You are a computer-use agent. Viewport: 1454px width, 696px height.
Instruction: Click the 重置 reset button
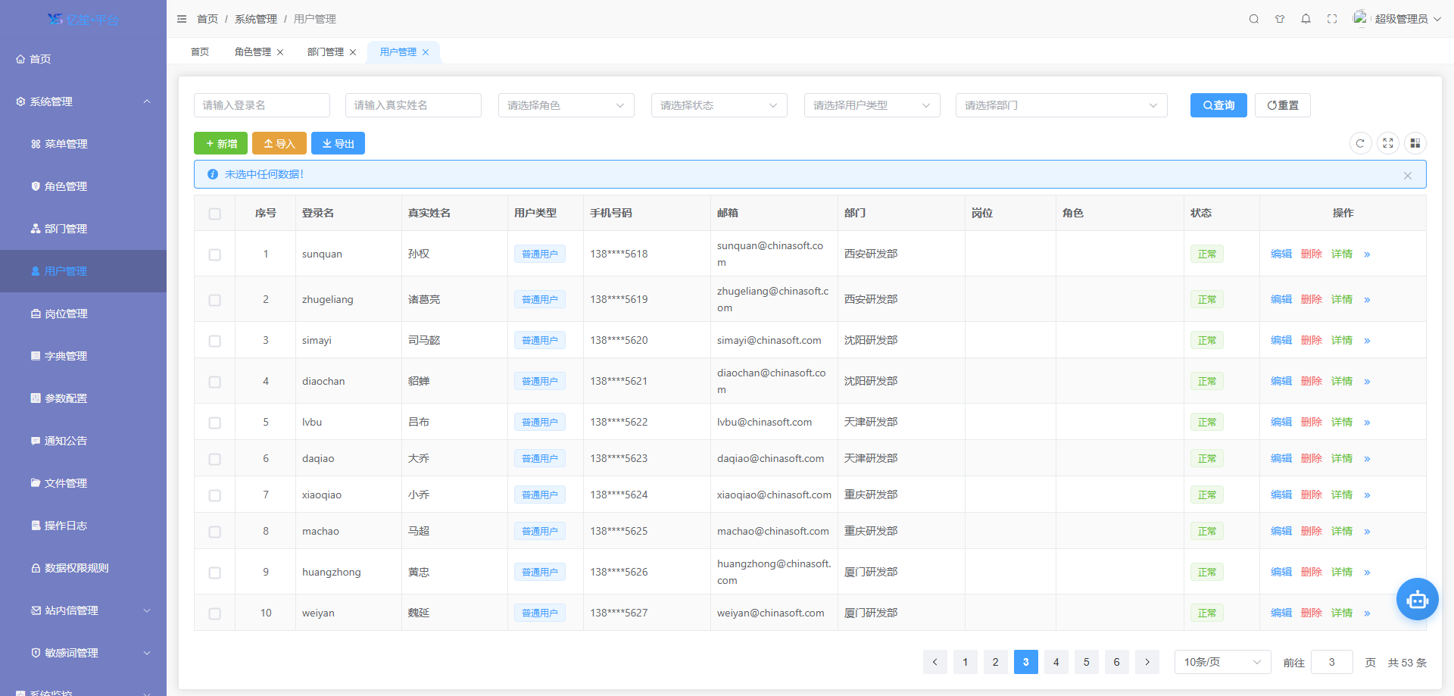click(1283, 105)
